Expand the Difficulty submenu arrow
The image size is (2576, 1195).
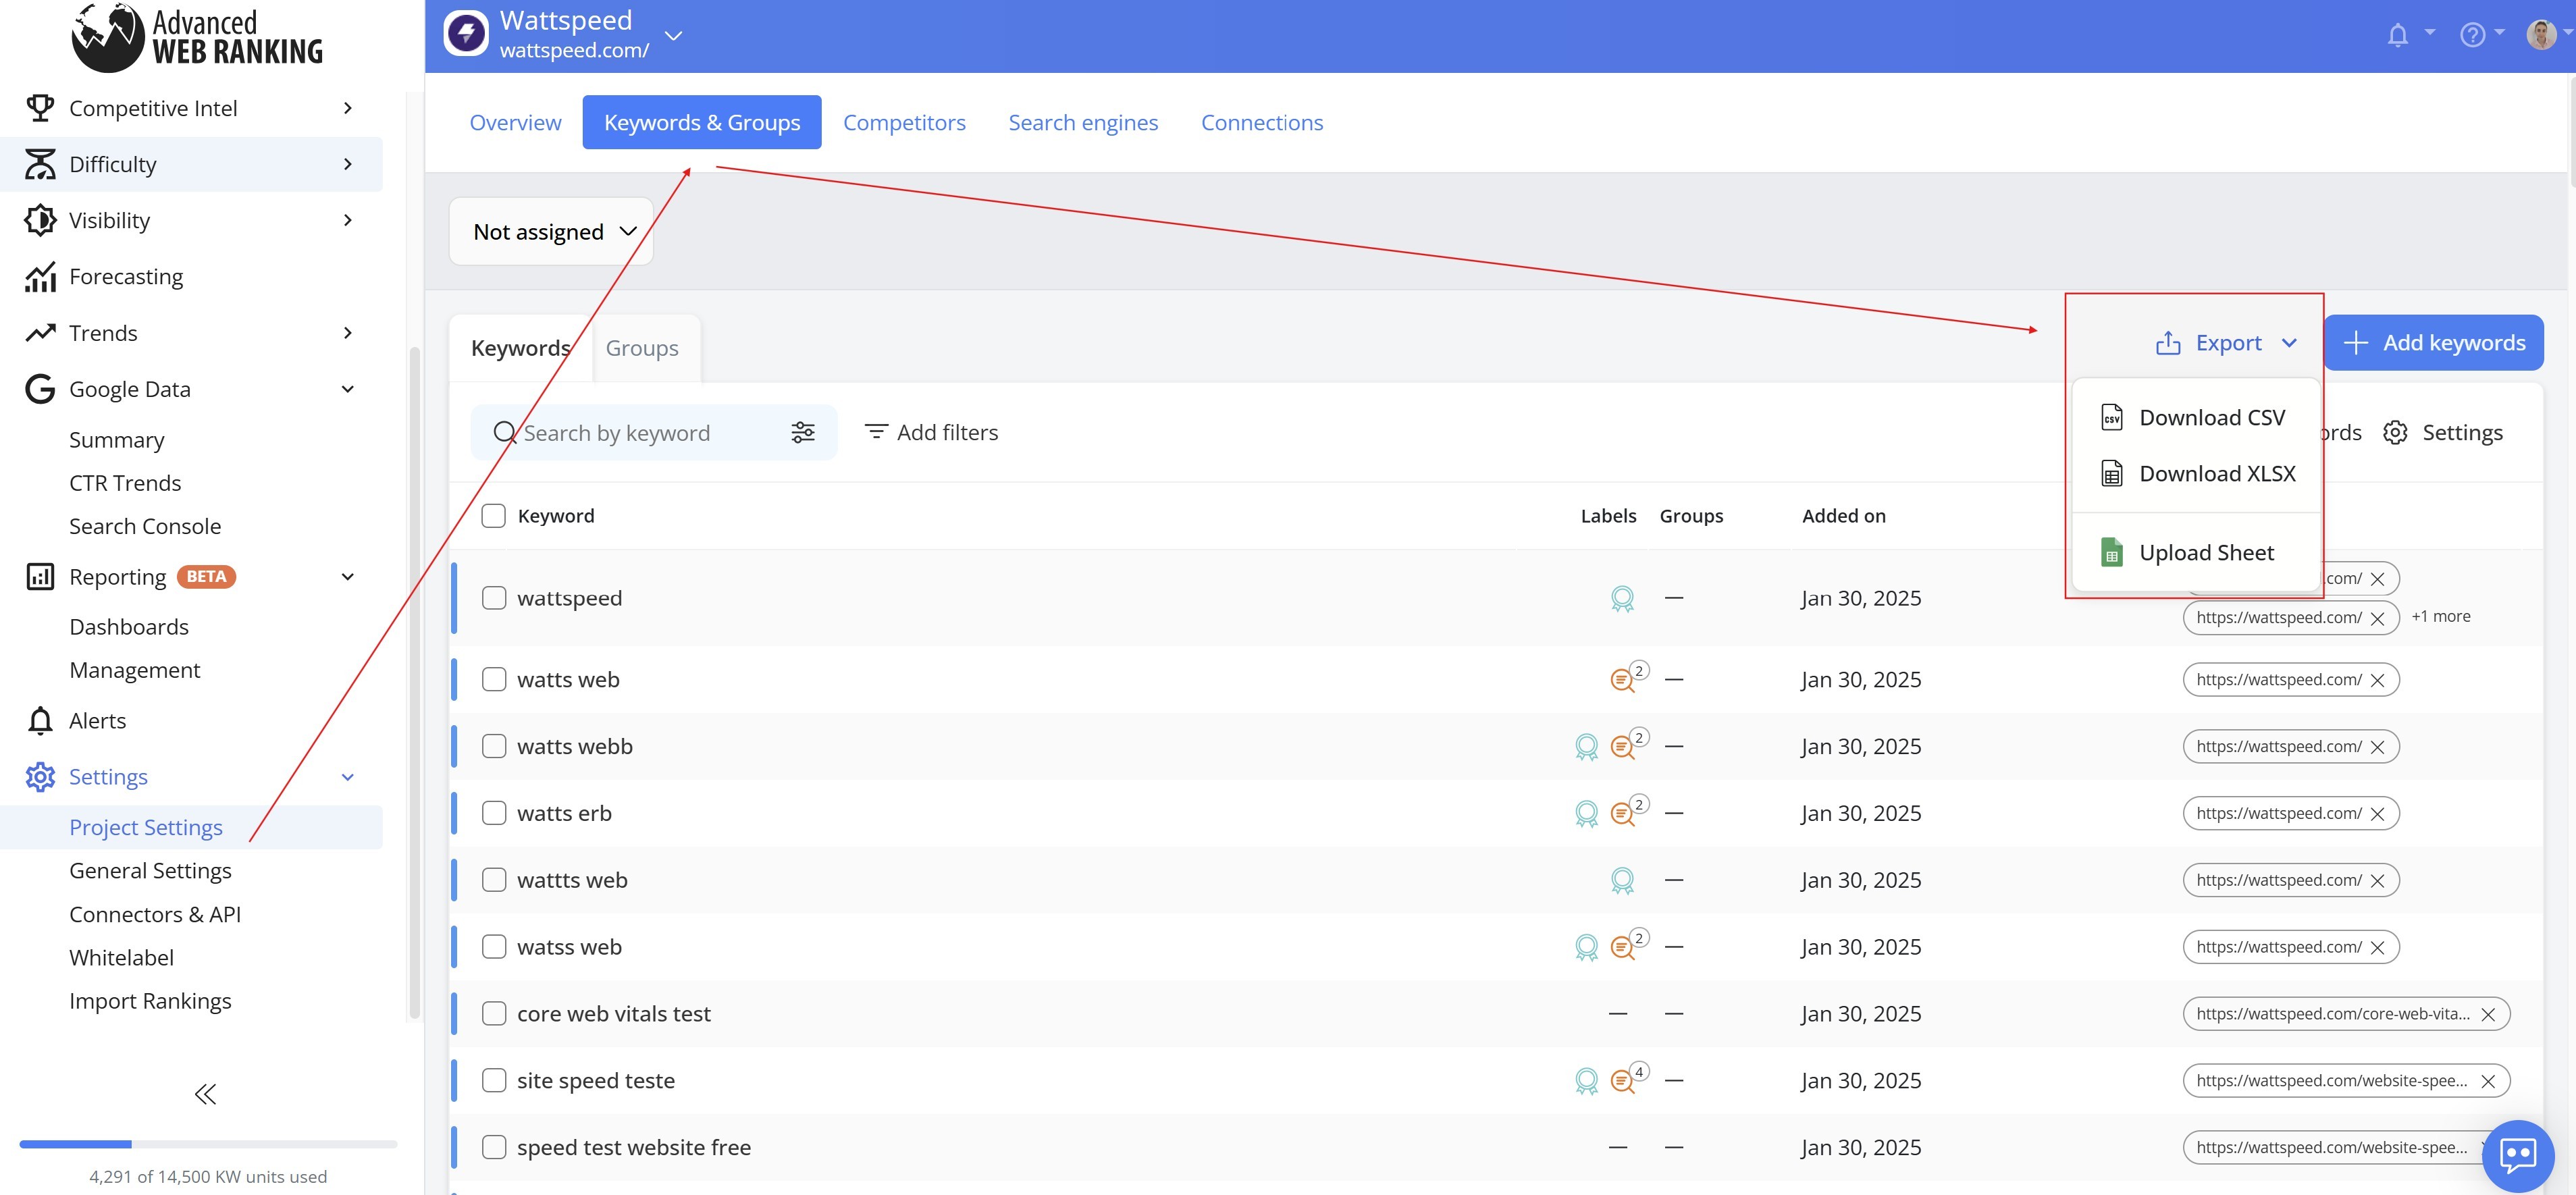pyautogui.click(x=348, y=164)
